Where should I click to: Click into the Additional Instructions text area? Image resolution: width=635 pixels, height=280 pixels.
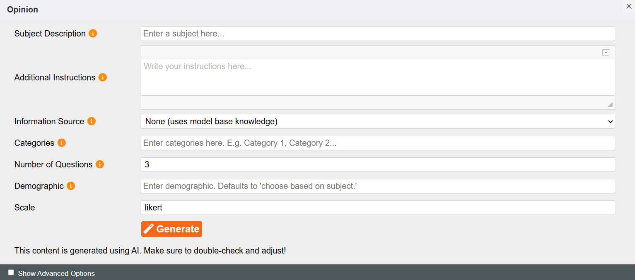(x=378, y=77)
